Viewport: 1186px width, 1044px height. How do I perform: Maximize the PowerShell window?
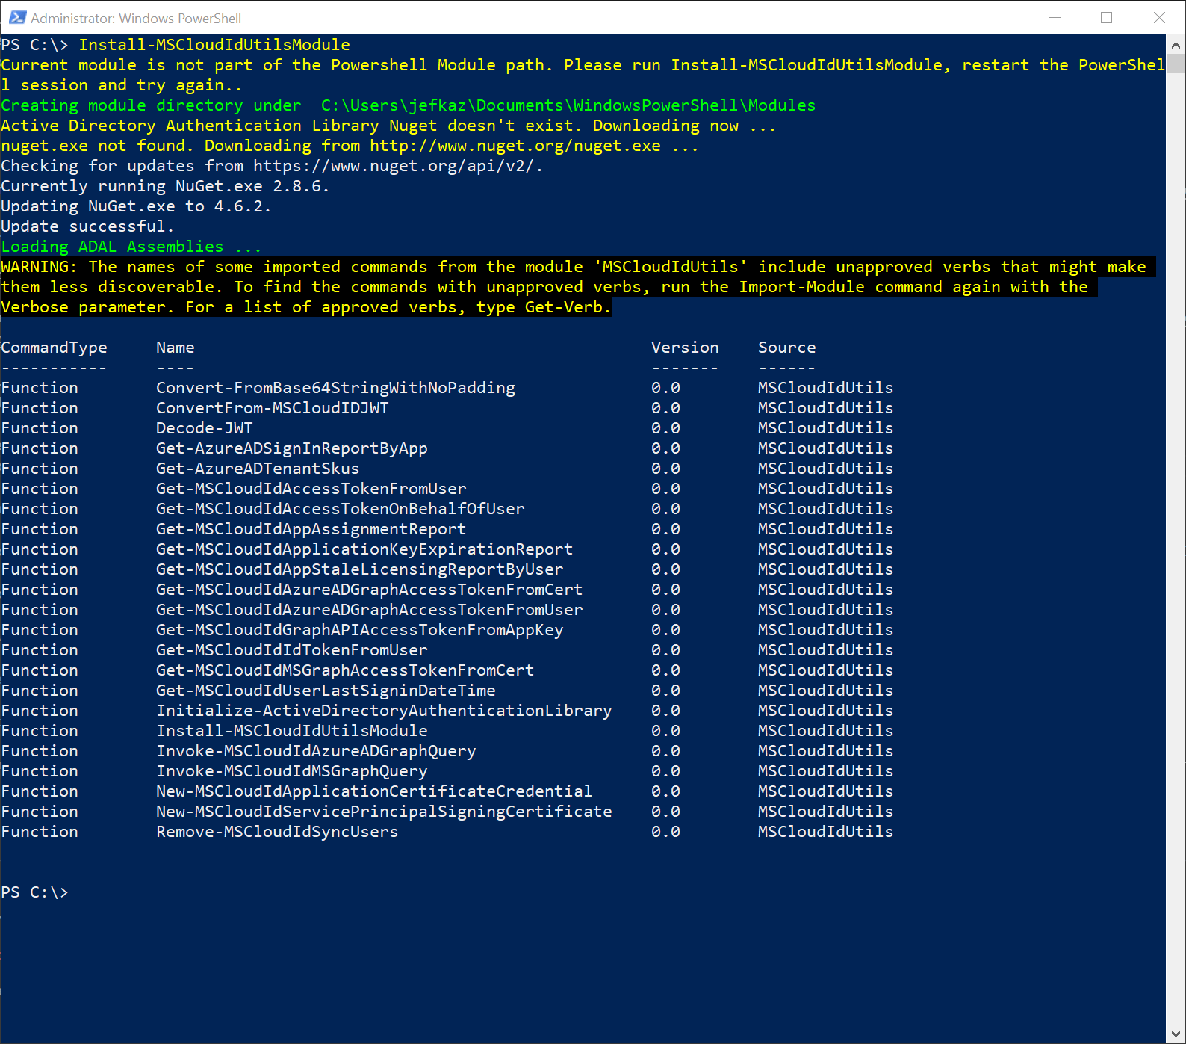(x=1106, y=17)
